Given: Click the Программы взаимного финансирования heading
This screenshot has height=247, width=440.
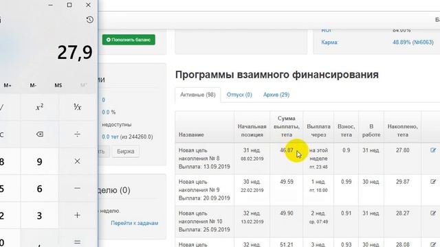Looking at the screenshot, I should [x=277, y=75].
